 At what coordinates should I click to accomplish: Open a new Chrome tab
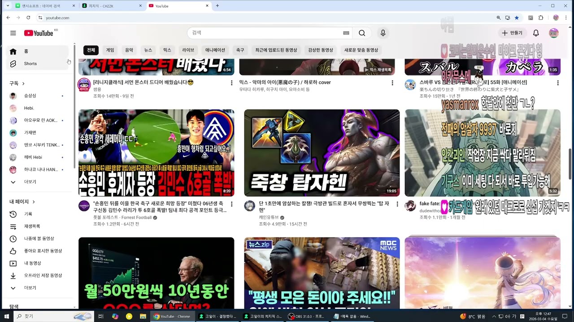tap(217, 6)
